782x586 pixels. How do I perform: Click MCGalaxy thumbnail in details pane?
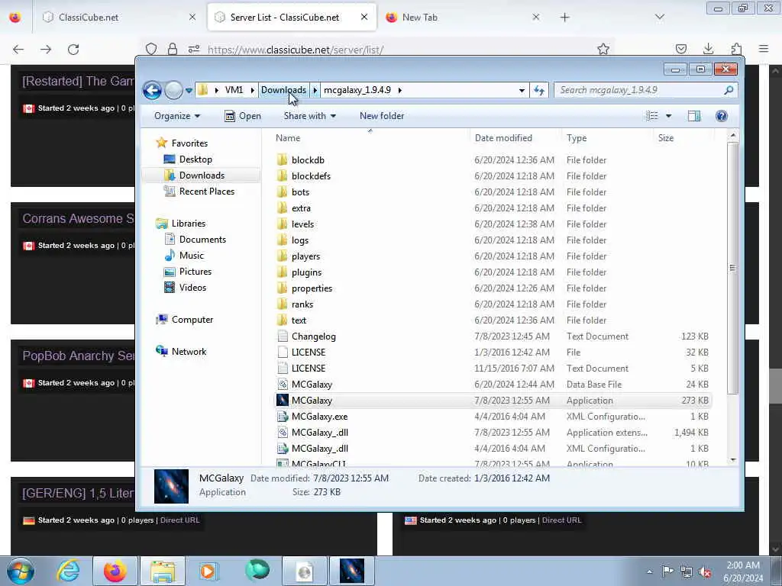[x=171, y=486]
